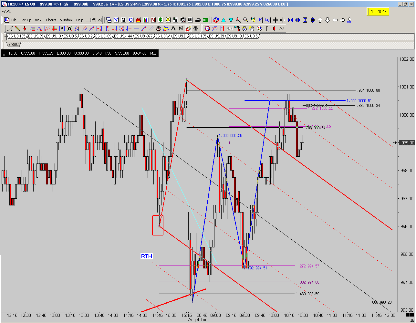Switch to the ES U9.D tab
The width and height of the screenshot is (416, 323).
point(180,36)
